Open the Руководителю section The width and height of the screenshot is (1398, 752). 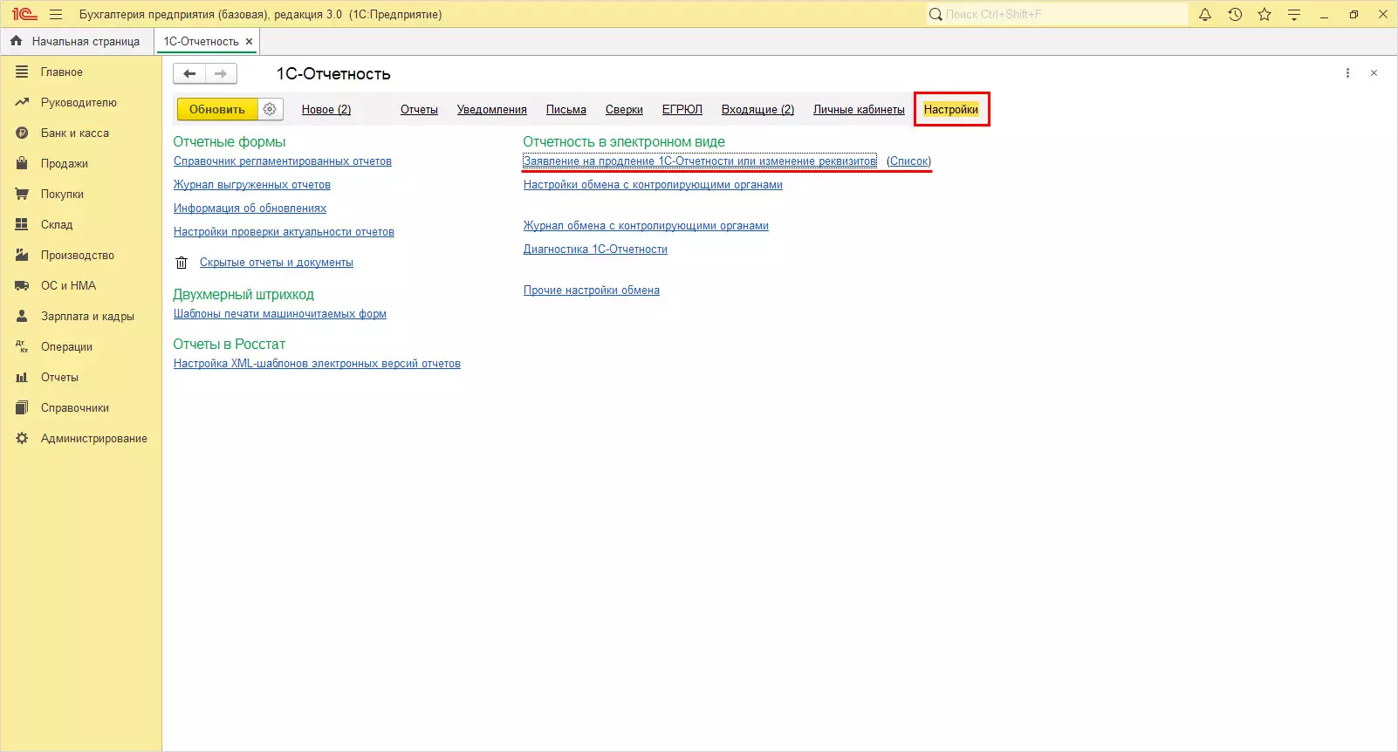(x=81, y=103)
